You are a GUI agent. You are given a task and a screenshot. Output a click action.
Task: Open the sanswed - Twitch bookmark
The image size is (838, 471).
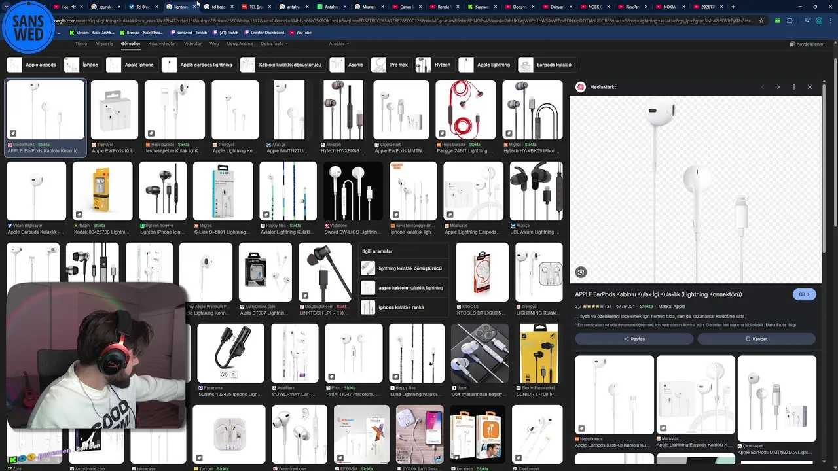click(188, 32)
